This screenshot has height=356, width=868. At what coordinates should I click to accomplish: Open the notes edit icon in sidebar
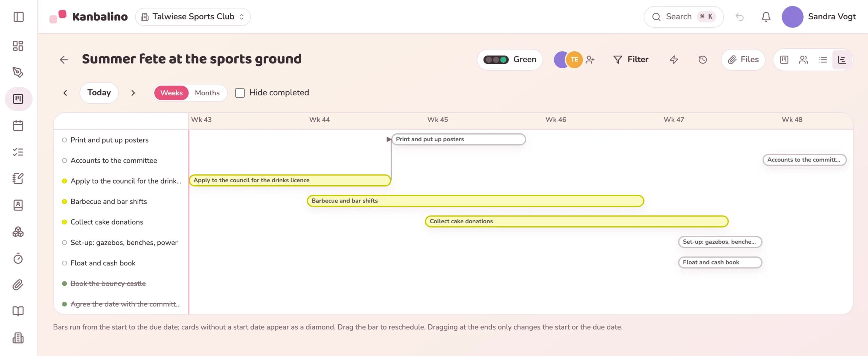pos(18,179)
